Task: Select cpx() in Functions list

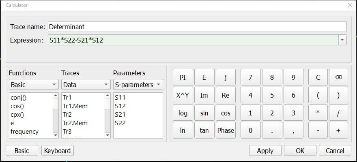Action: tap(17, 115)
